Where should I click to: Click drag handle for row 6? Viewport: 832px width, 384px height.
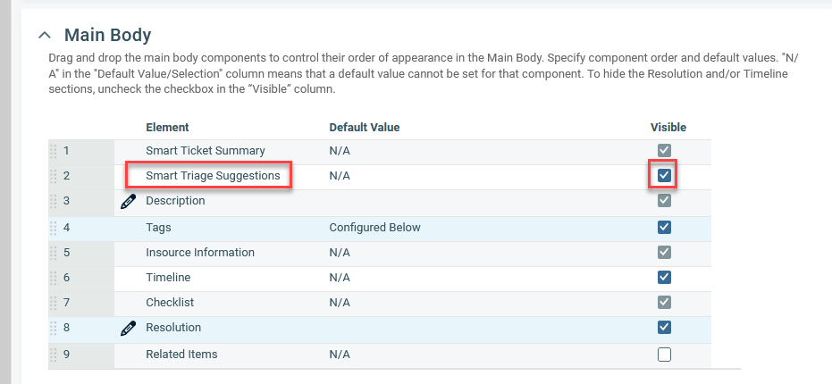point(53,278)
